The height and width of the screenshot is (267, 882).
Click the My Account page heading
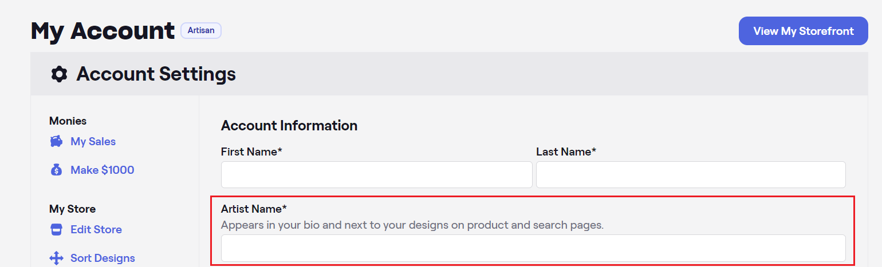point(103,31)
